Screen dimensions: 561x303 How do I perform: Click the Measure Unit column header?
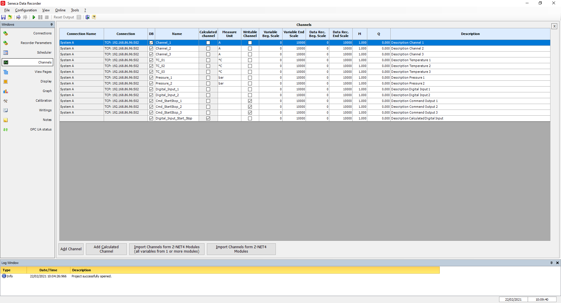229,34
